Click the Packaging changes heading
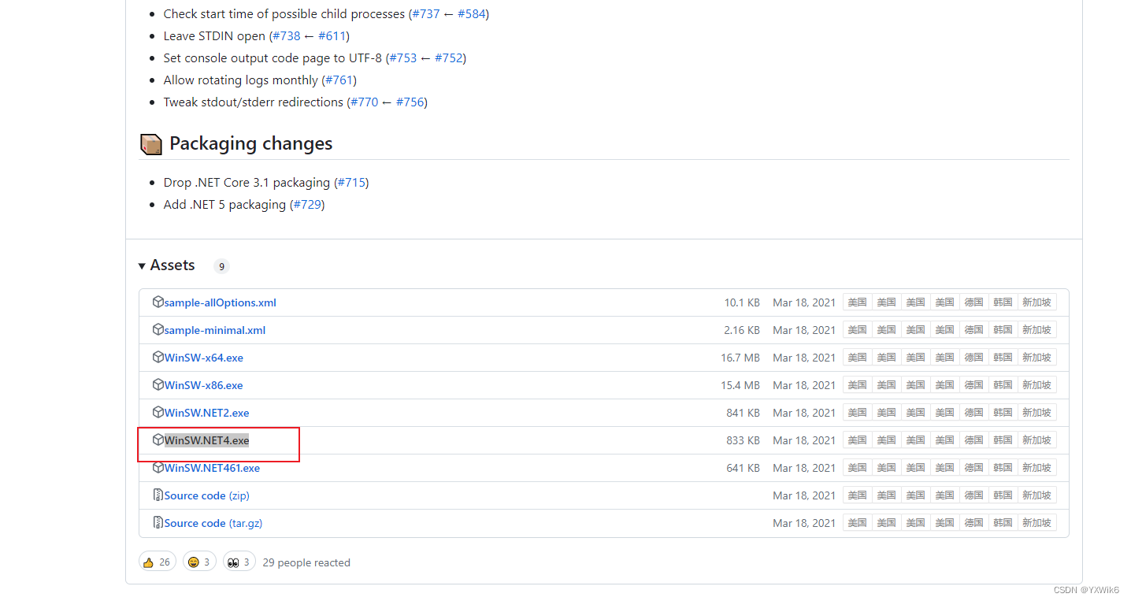This screenshot has width=1131, height=601. [x=250, y=143]
